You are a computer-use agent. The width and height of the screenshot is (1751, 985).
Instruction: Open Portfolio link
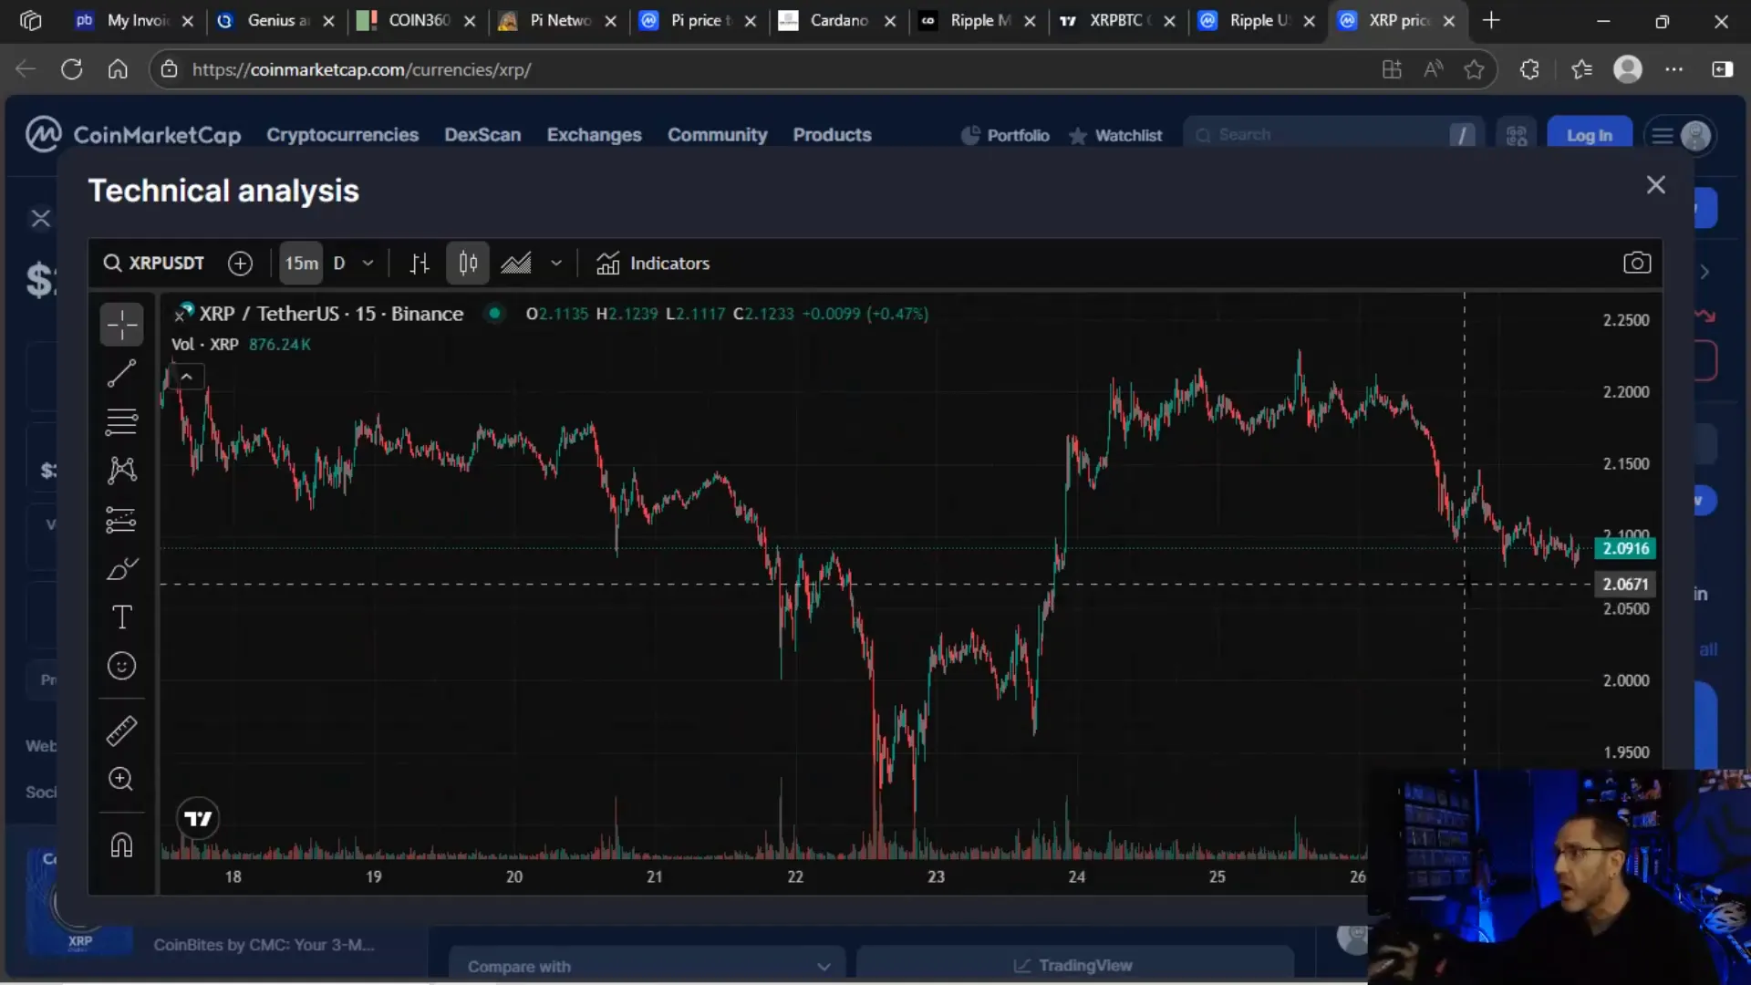1005,136
